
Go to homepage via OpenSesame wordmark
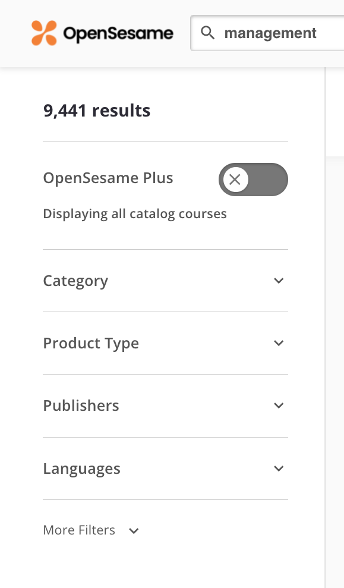click(118, 33)
